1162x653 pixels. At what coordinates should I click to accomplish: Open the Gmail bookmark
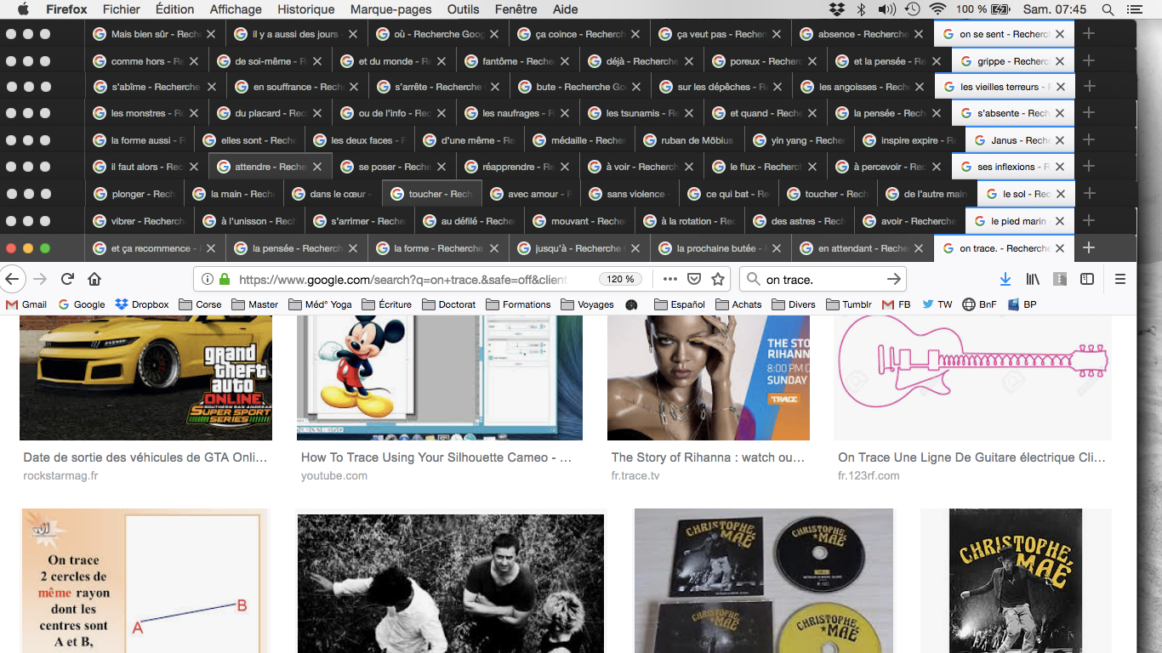pyautogui.click(x=26, y=304)
